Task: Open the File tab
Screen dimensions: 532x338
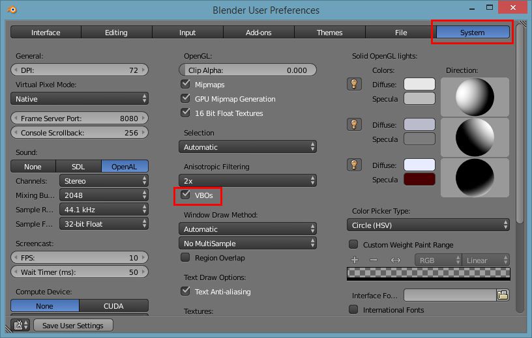Action: click(401, 32)
